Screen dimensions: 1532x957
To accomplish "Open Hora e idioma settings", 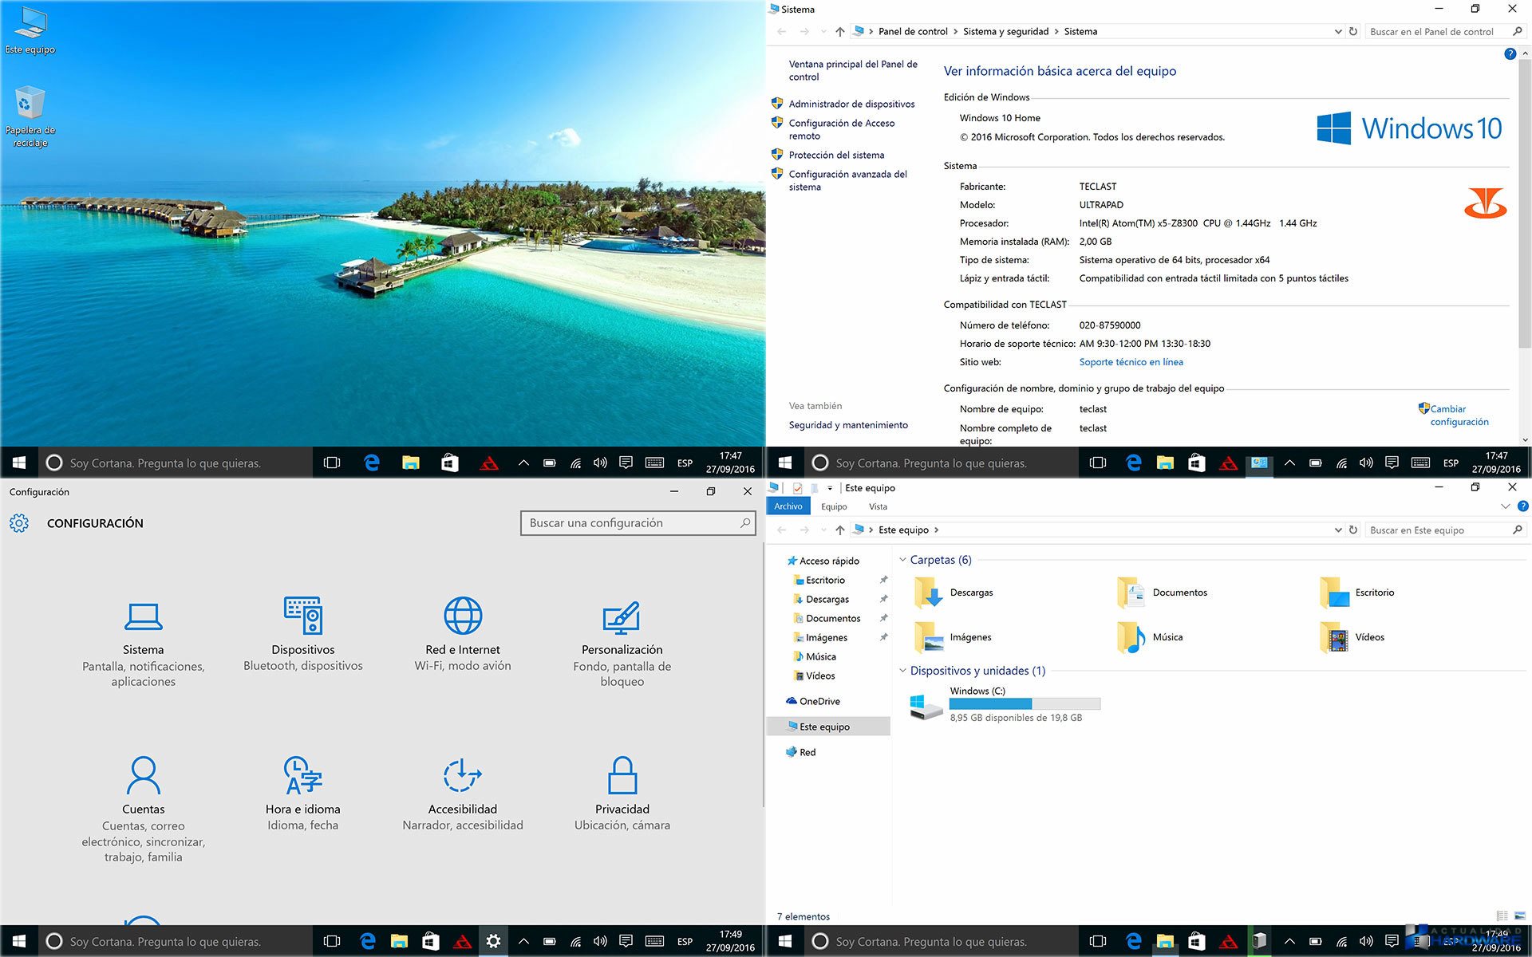I will click(x=302, y=793).
